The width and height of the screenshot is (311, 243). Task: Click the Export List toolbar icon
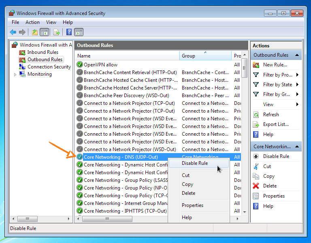(x=57, y=32)
